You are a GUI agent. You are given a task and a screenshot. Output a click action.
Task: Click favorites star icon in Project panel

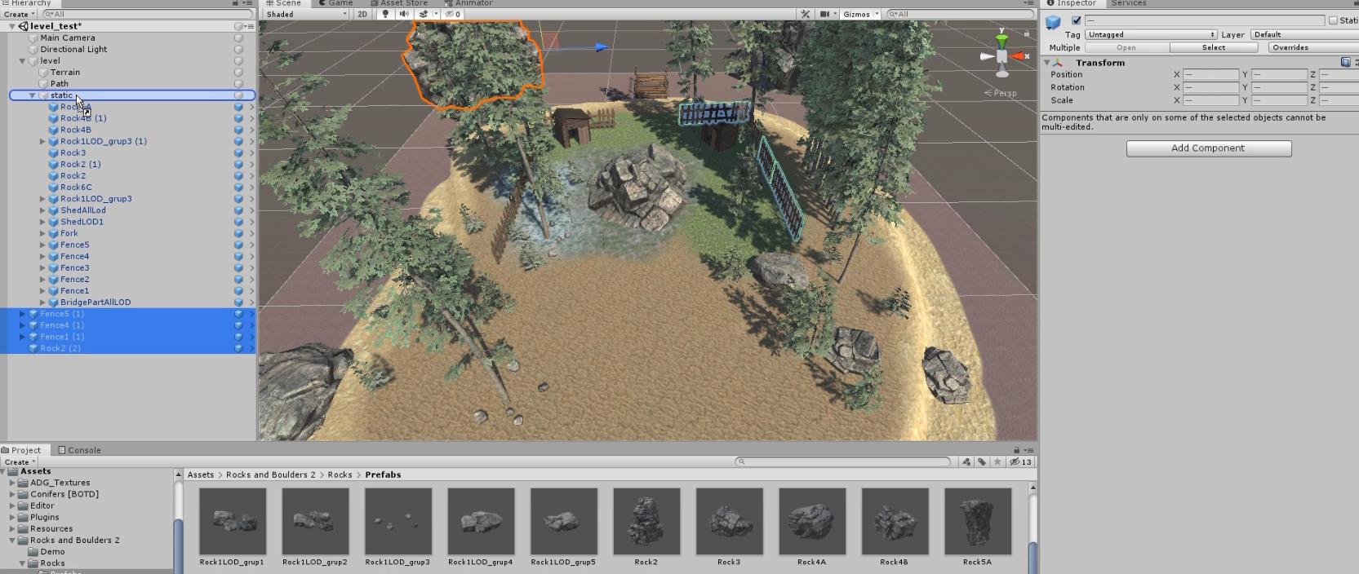997,461
